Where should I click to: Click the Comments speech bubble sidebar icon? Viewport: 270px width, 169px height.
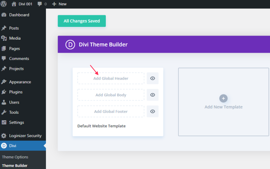[x=4, y=59]
